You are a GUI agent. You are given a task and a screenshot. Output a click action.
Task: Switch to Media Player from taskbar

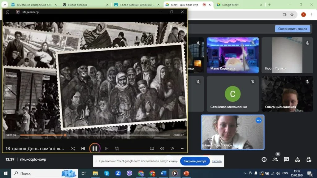[x=175, y=173]
